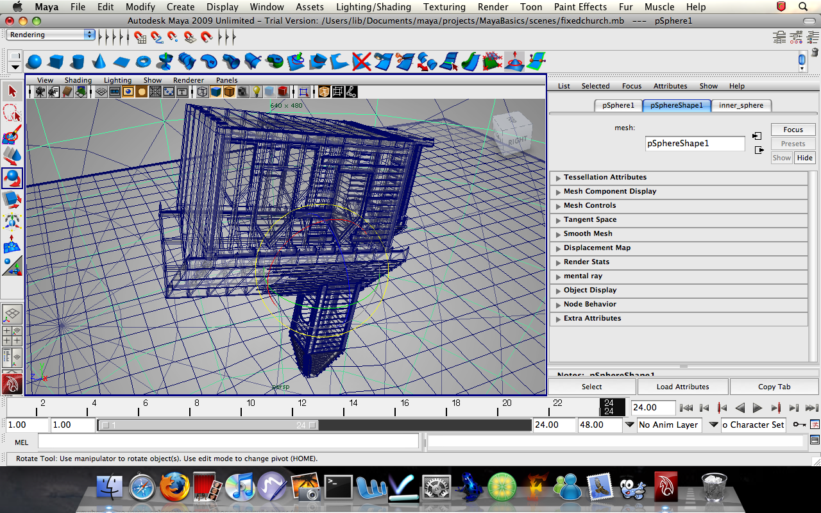
Task: Select the Rotate tool
Action: point(12,178)
